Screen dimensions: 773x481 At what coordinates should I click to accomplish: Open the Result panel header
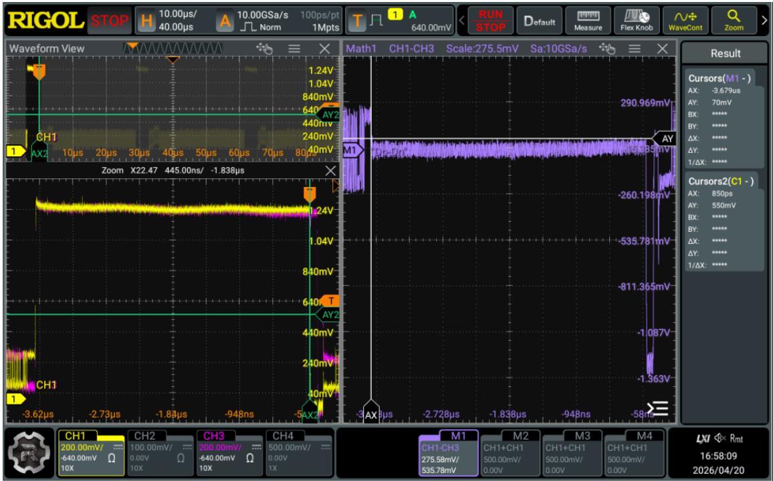[725, 53]
